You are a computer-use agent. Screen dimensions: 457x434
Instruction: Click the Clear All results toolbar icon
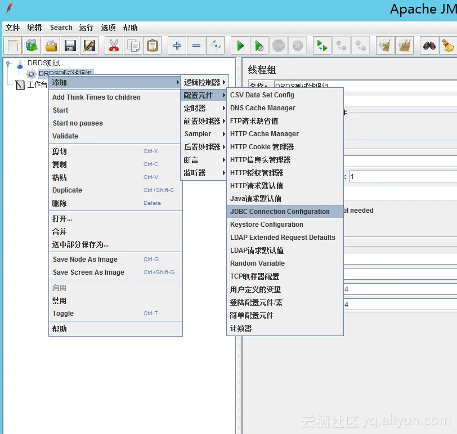[405, 46]
